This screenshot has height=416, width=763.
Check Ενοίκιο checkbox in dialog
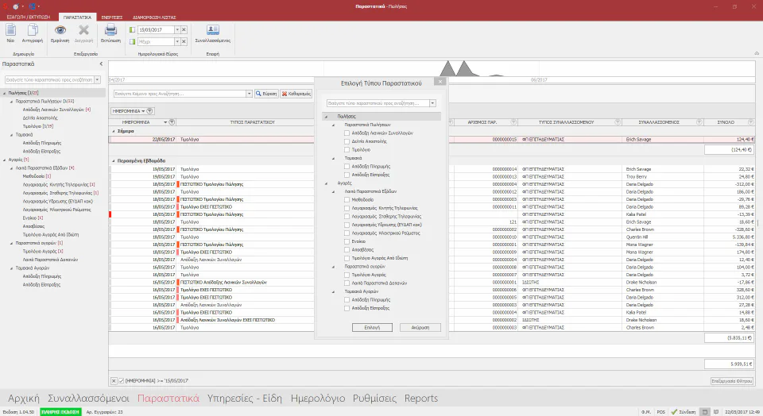pos(347,241)
